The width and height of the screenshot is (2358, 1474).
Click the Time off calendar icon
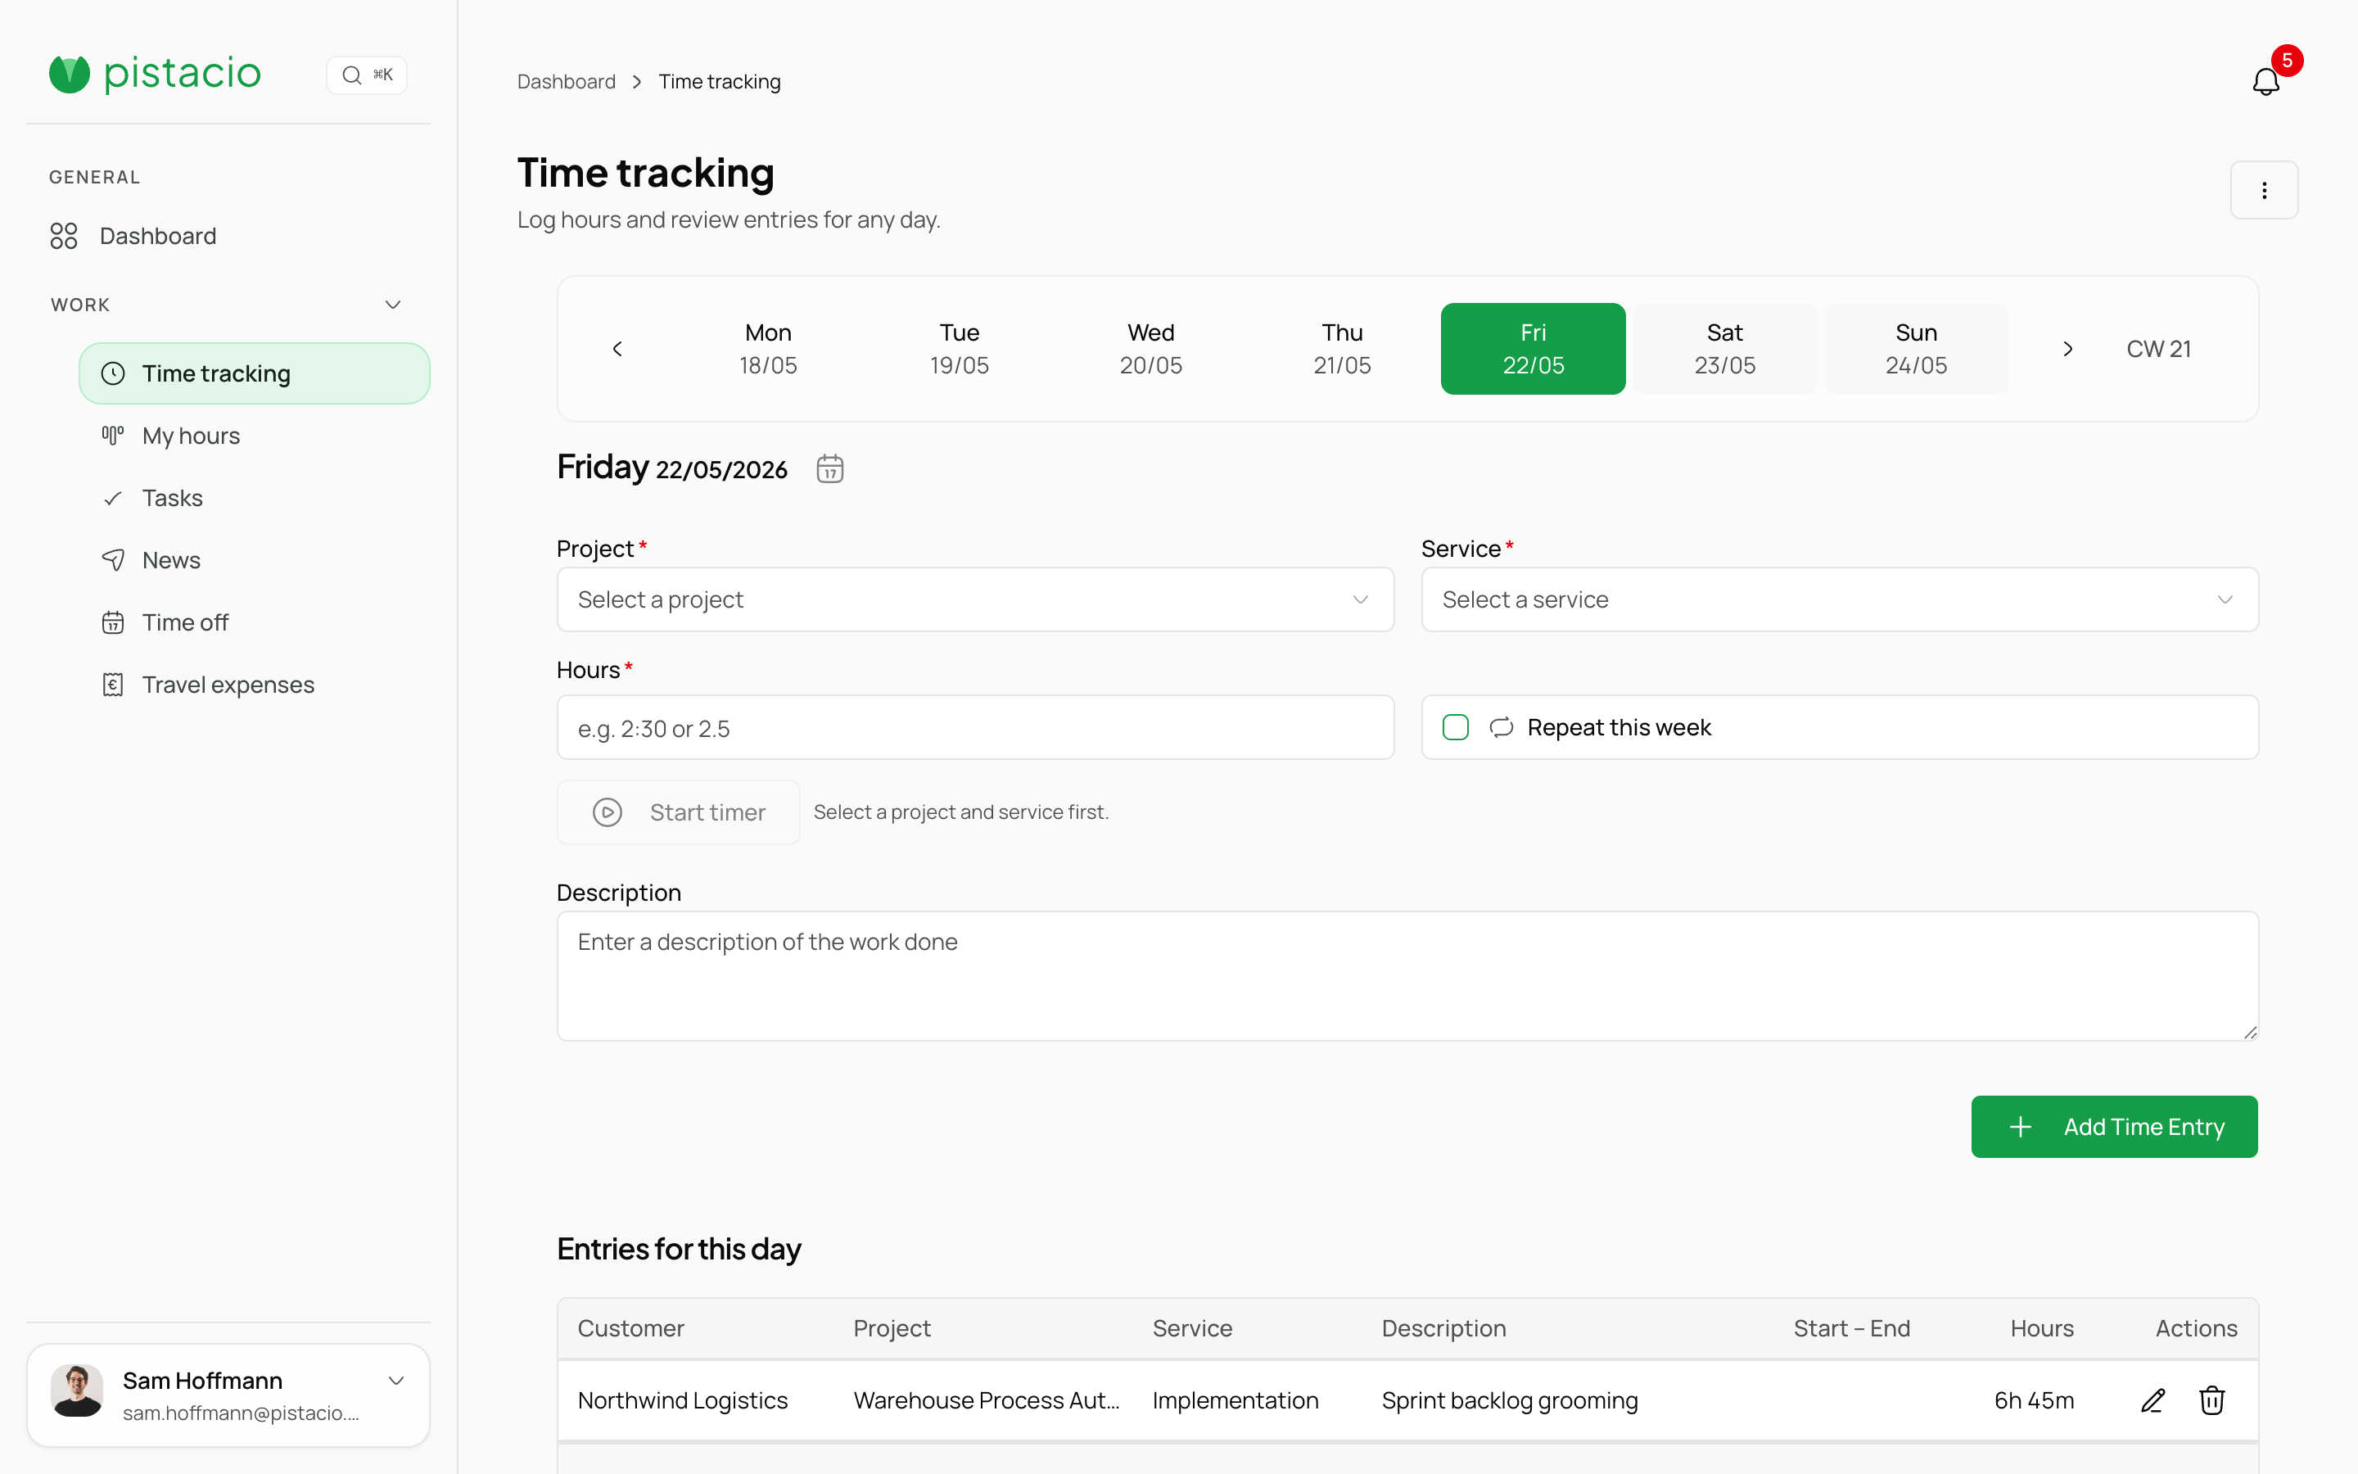pos(113,623)
